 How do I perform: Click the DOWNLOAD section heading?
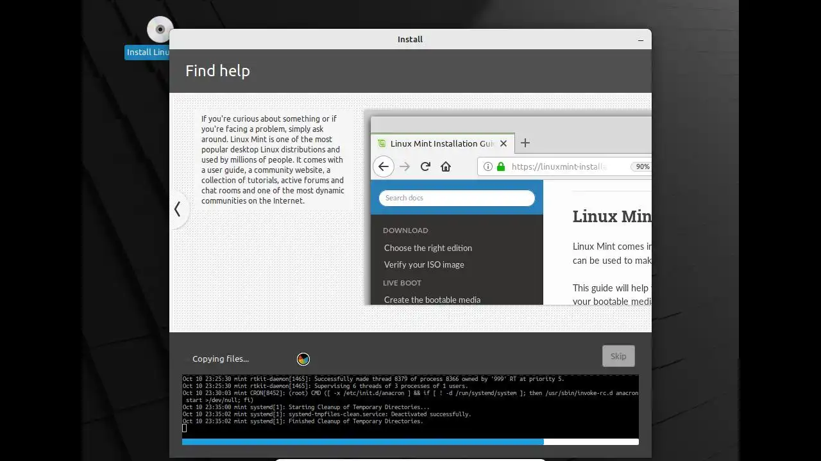pyautogui.click(x=405, y=230)
